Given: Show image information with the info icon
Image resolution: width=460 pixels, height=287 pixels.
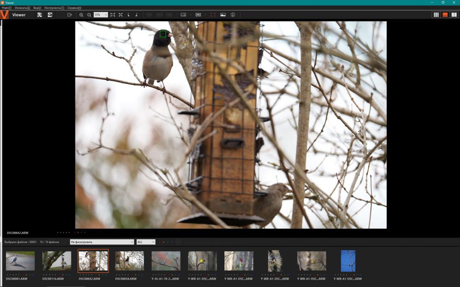Looking at the screenshot, I should 233,15.
